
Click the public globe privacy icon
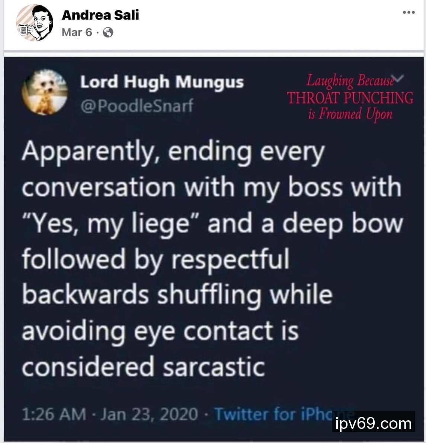point(108,32)
